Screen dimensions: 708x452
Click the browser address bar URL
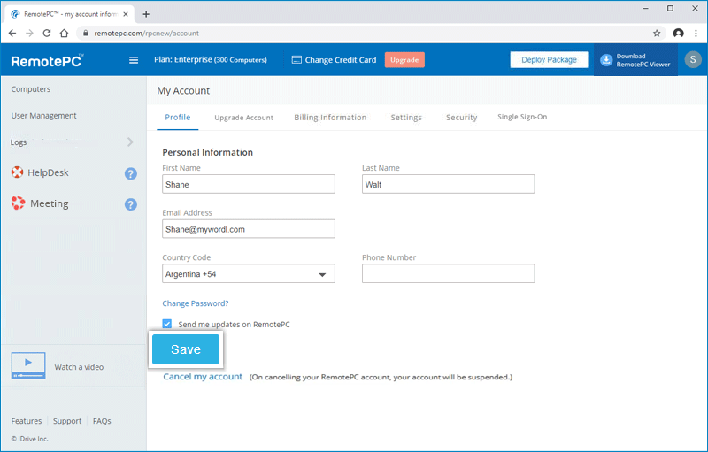coord(146,34)
